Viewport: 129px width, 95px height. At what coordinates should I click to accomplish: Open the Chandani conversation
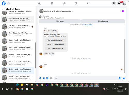(17, 19)
